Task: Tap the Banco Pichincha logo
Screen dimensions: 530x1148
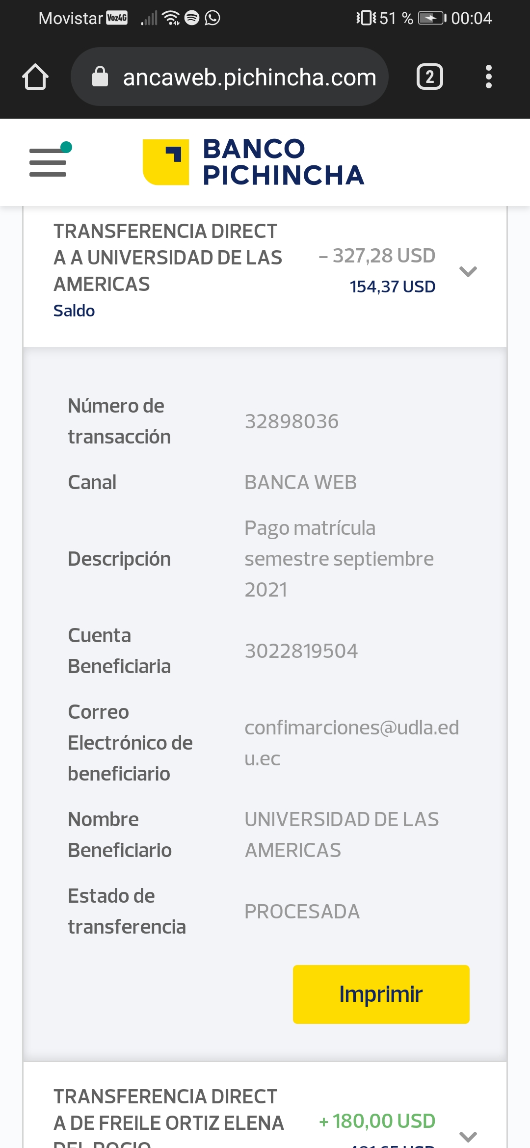Action: tap(253, 162)
